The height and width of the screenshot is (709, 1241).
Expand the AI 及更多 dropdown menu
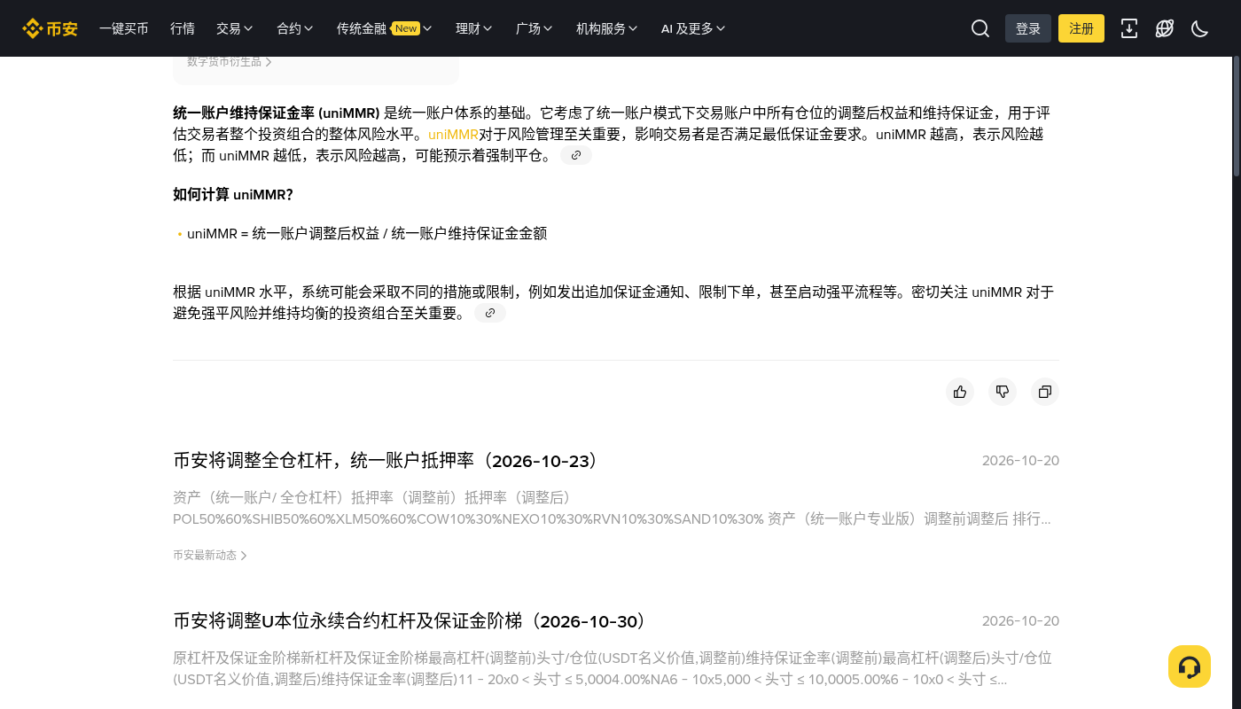pyautogui.click(x=693, y=28)
